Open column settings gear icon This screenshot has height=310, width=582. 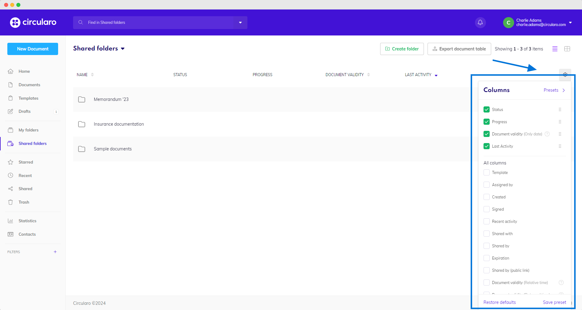point(565,75)
